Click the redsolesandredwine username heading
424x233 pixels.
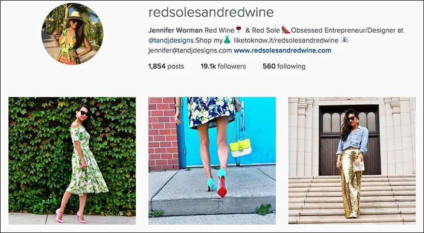click(x=211, y=12)
